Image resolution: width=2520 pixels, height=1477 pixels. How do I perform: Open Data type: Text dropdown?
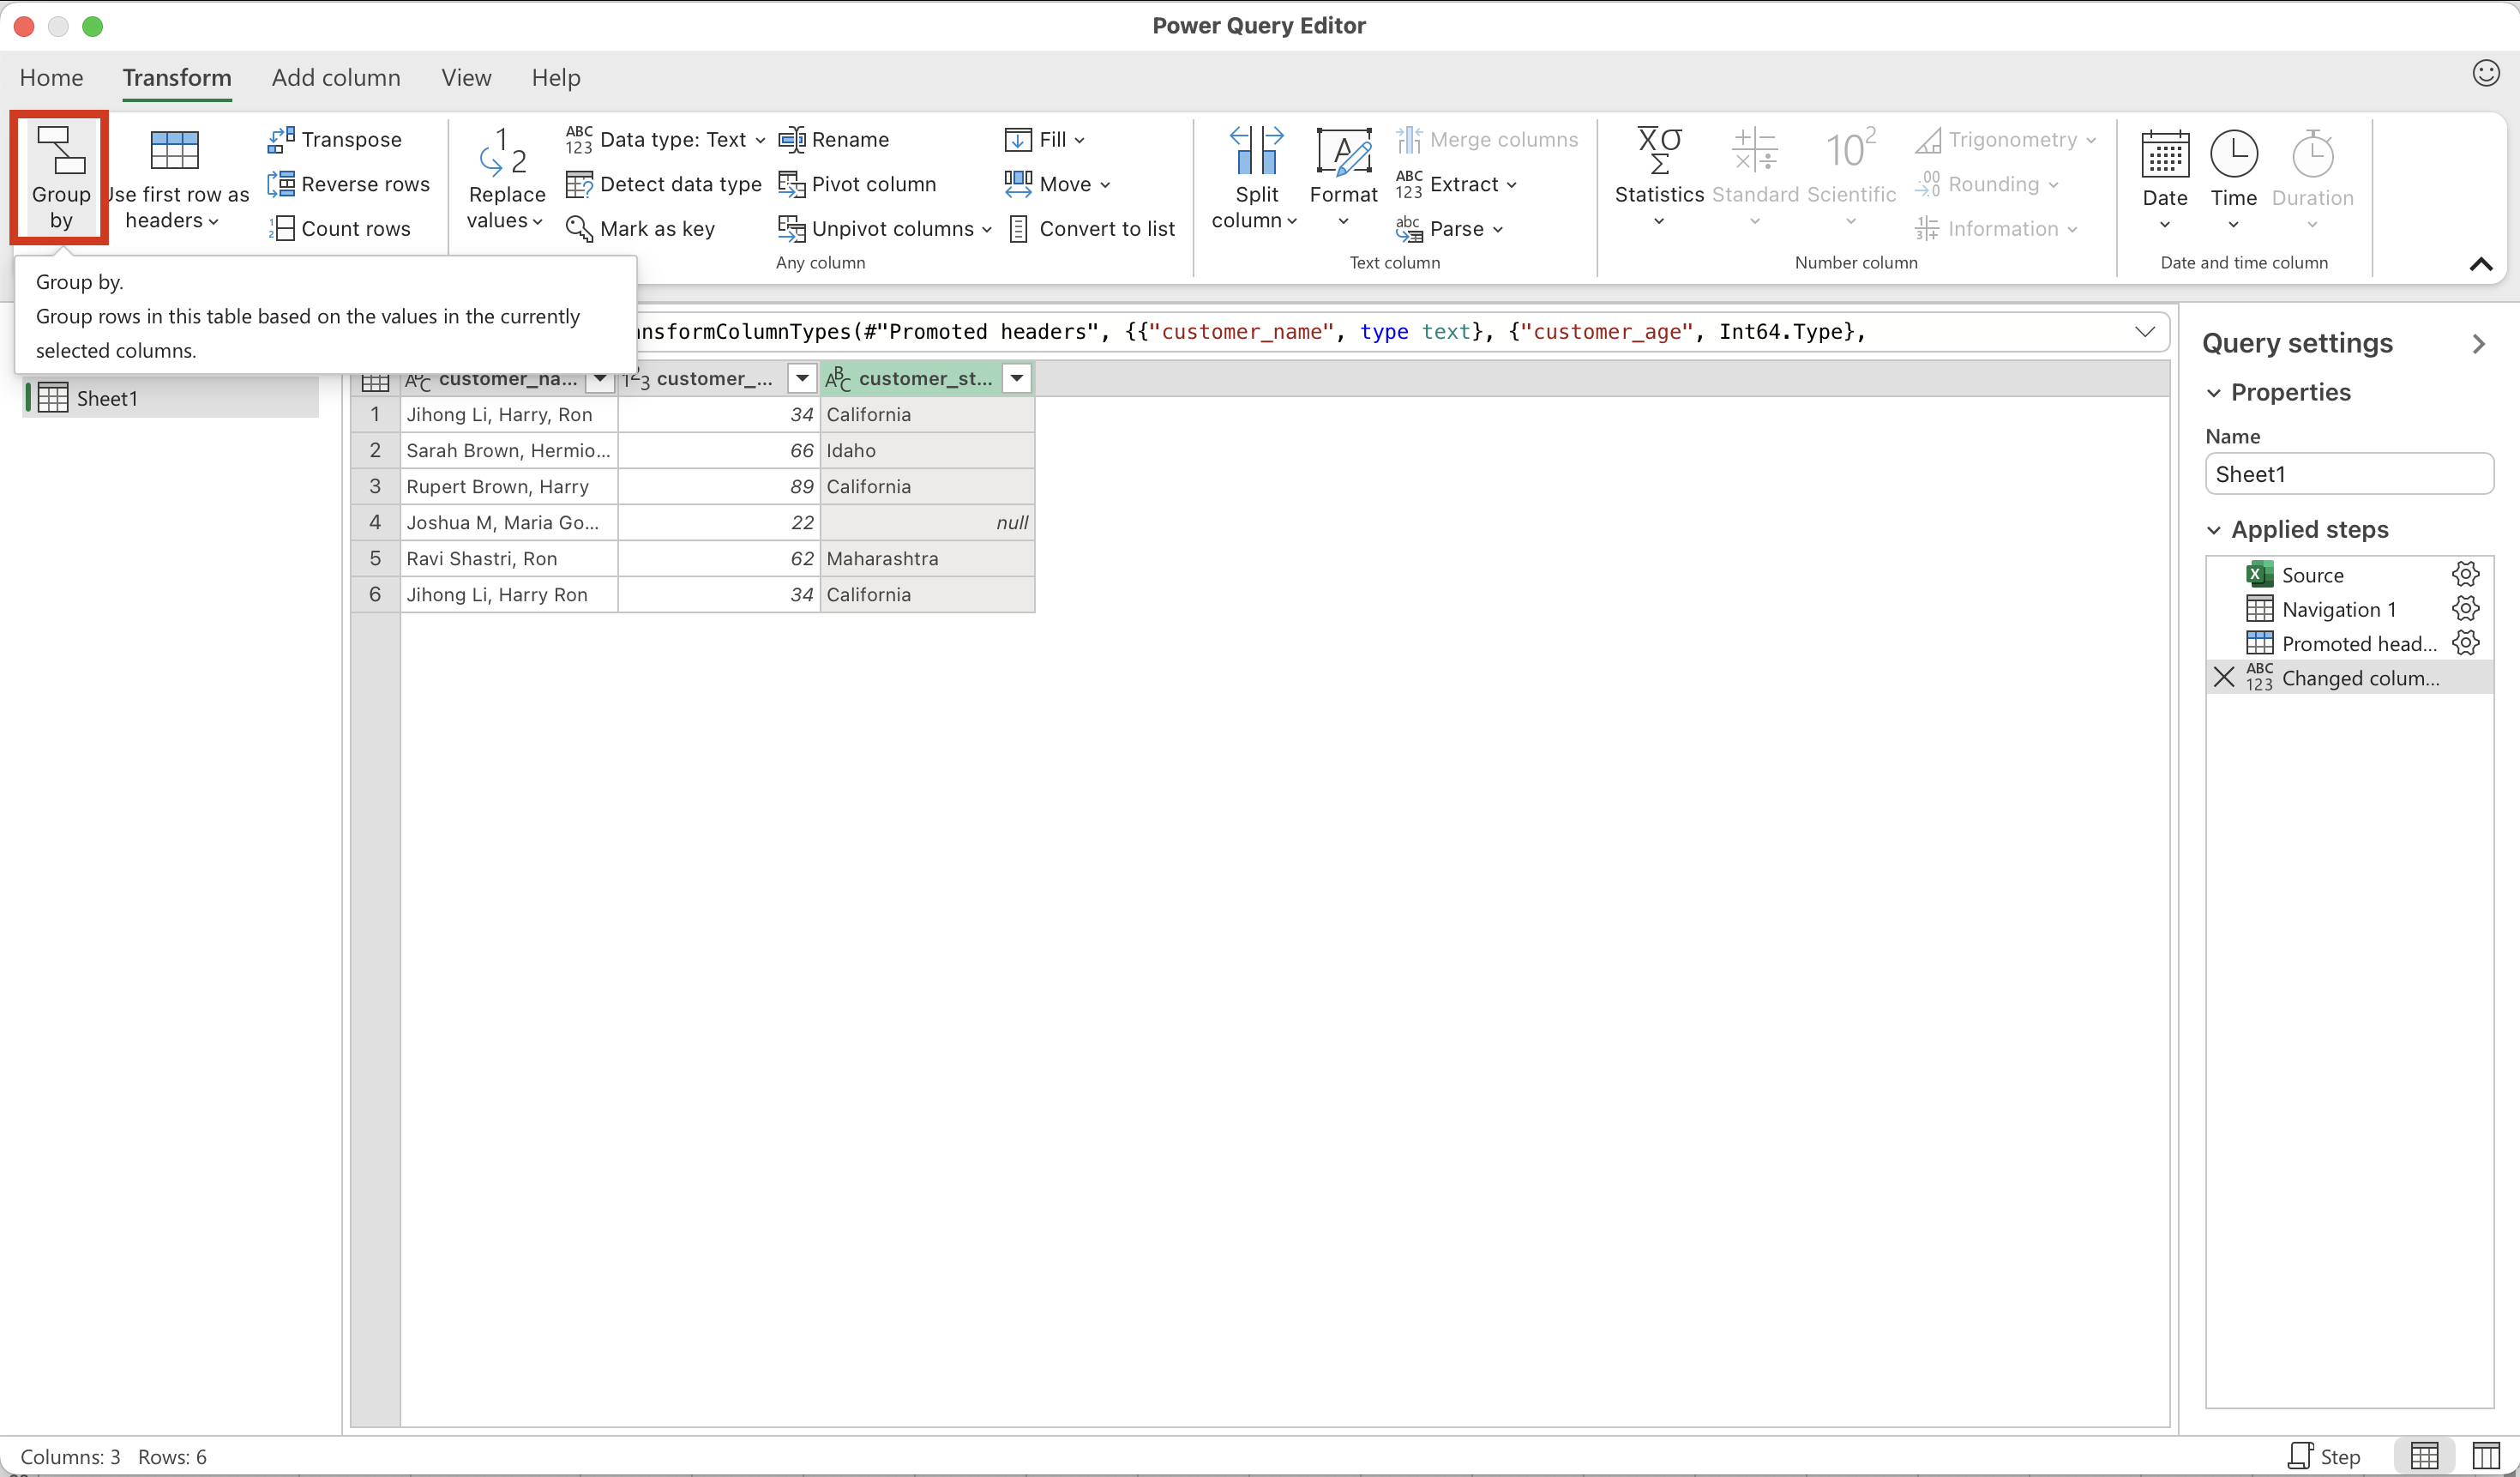tap(666, 139)
